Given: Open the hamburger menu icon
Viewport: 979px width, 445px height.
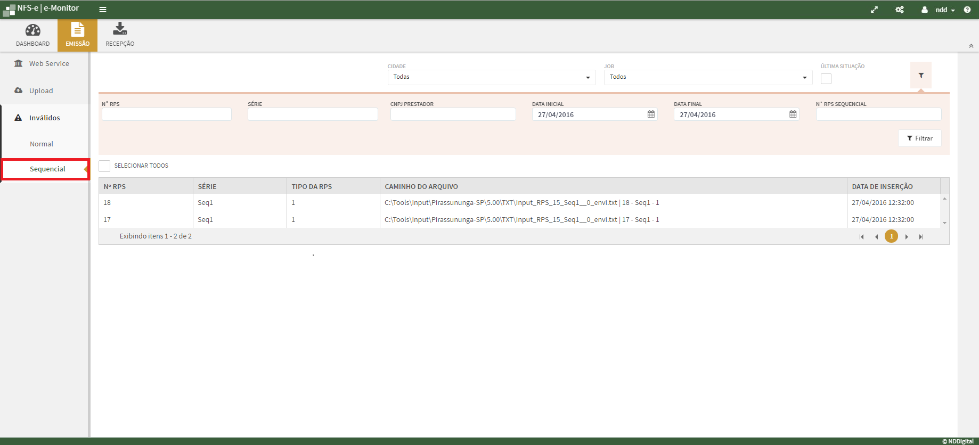Looking at the screenshot, I should (103, 10).
